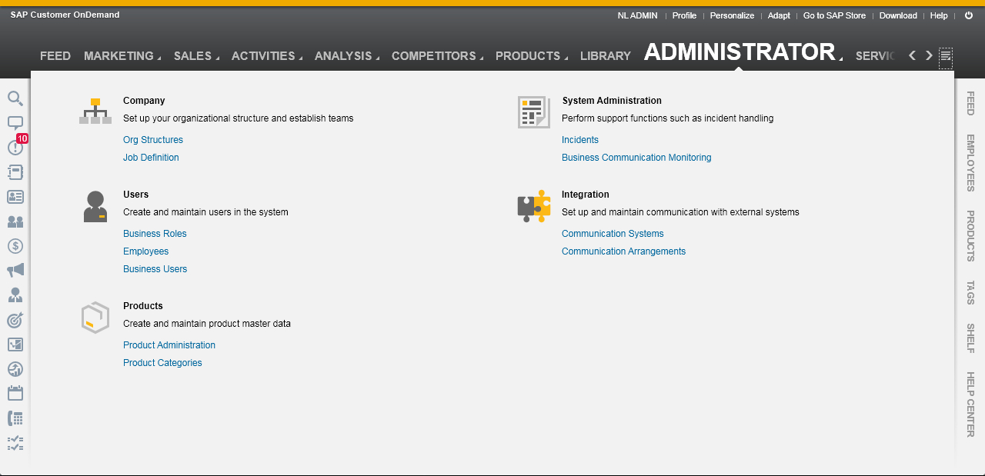Screen dimensions: 985x476
Task: Open the contact card icon in the sidebar
Action: [15, 197]
